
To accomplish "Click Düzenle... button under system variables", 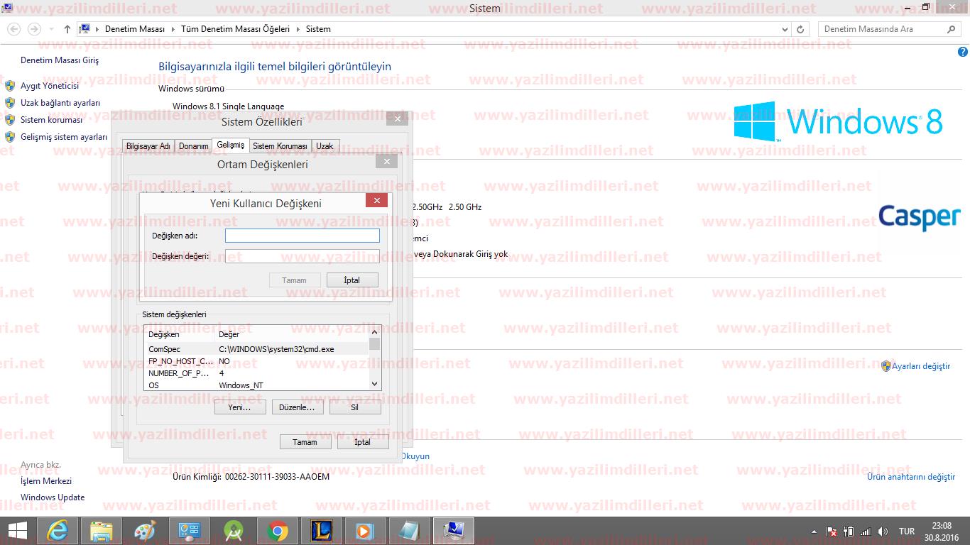I will pos(298,407).
